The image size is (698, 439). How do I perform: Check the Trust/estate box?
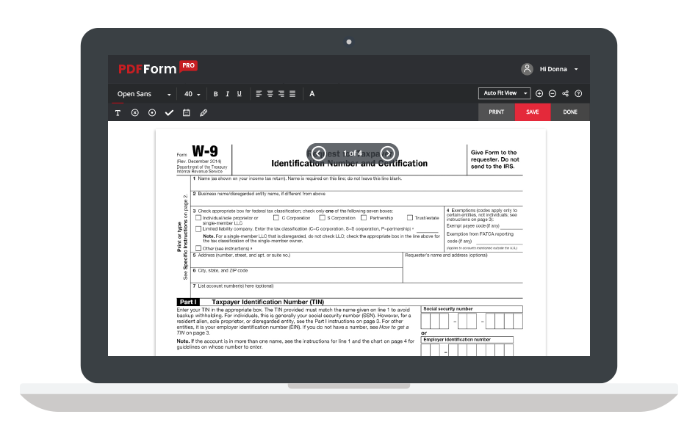click(x=409, y=218)
